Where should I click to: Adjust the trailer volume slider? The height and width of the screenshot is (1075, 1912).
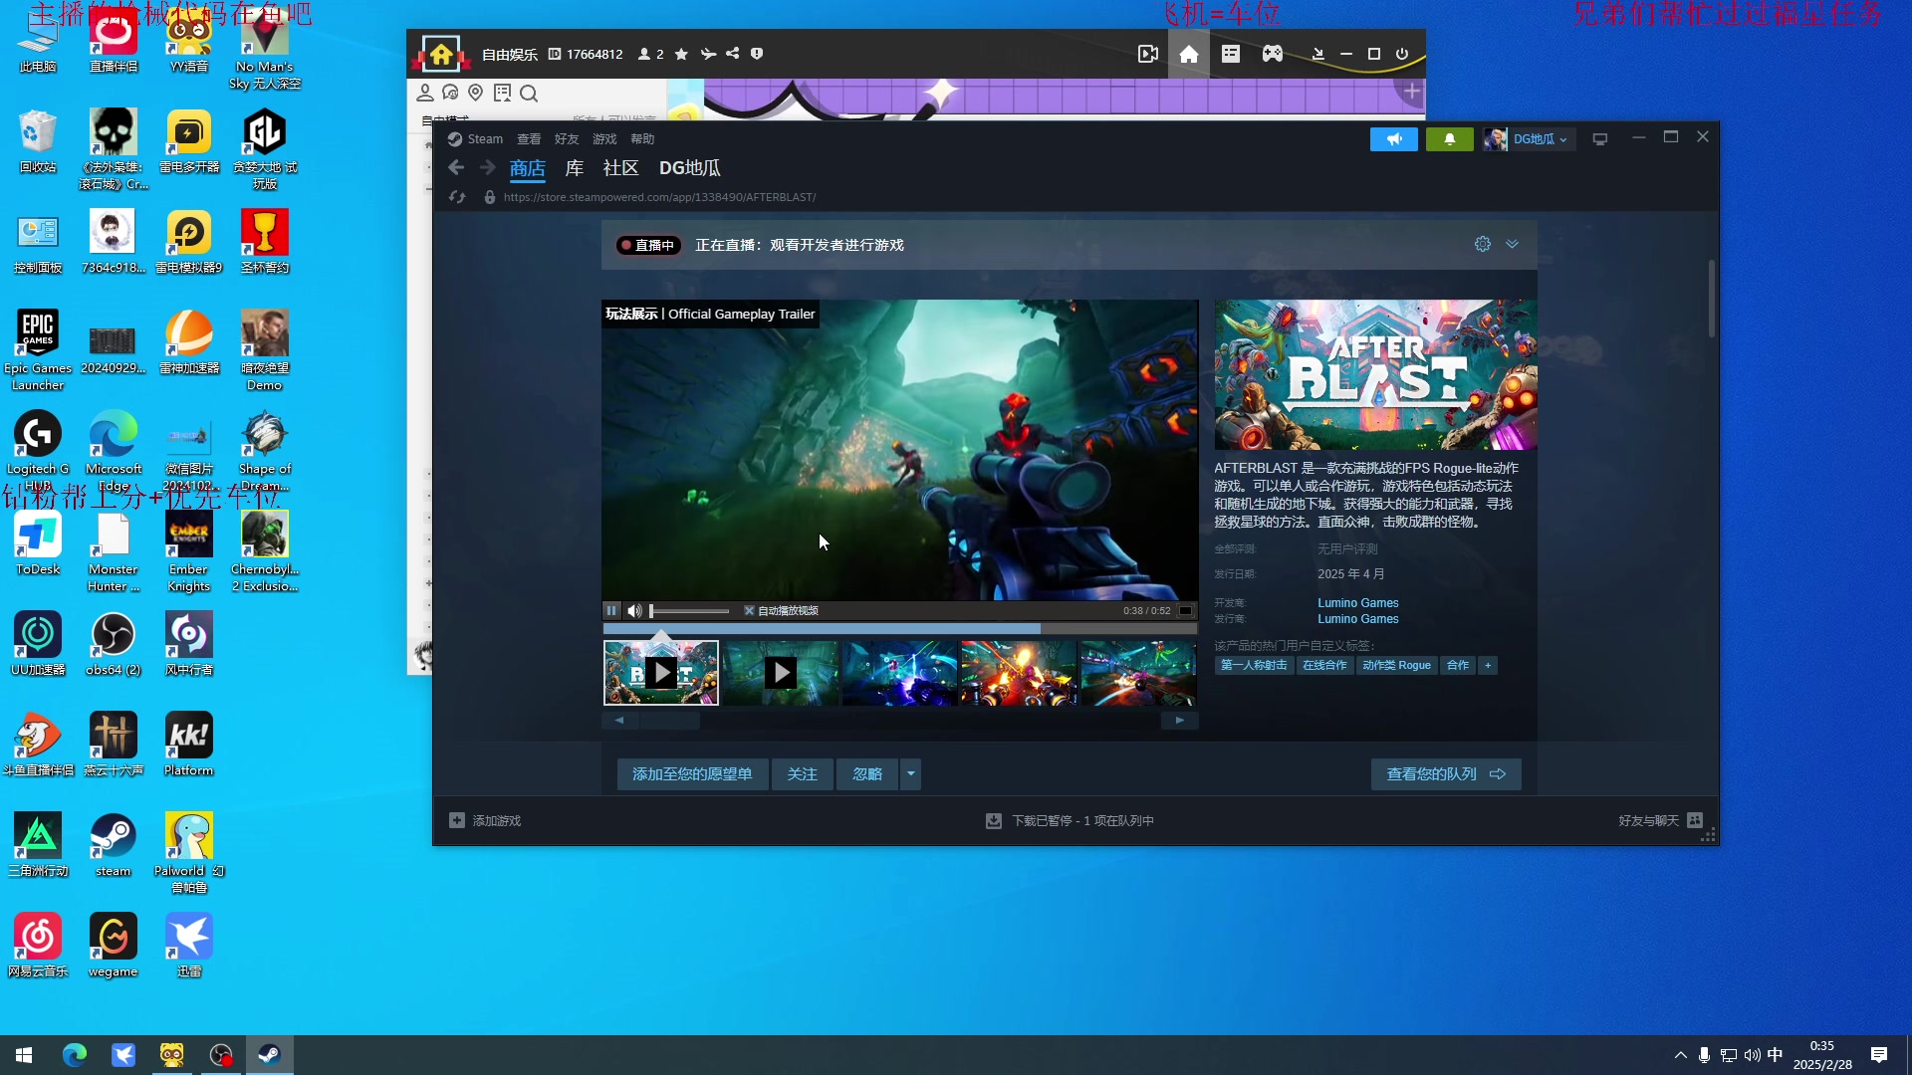689,611
